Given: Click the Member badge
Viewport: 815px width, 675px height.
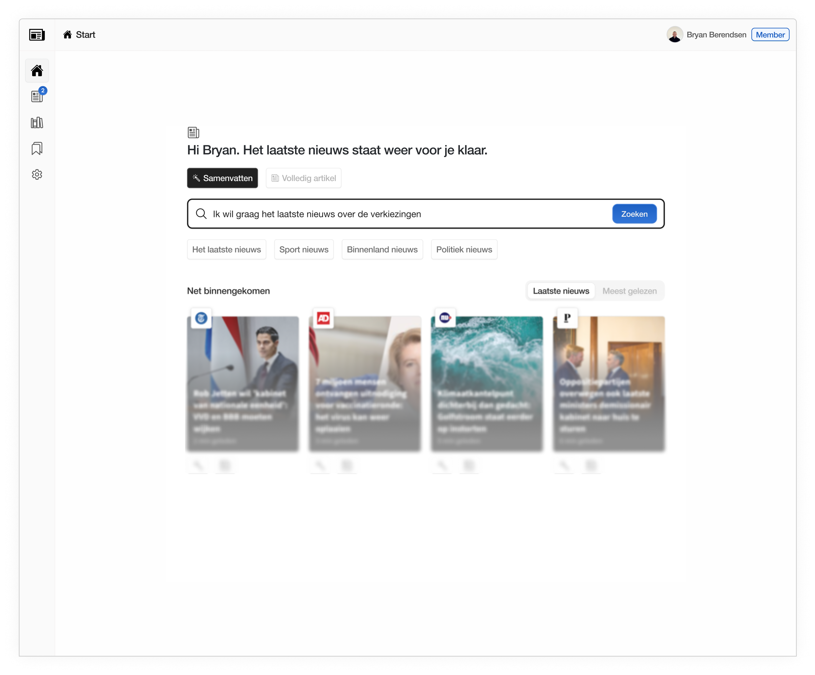Looking at the screenshot, I should coord(770,35).
